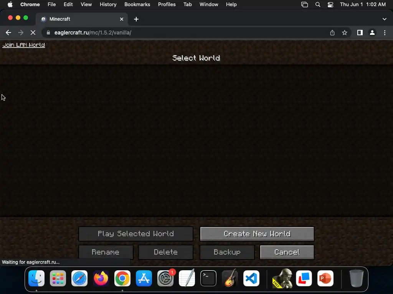Open the Apple menu
The height and width of the screenshot is (294, 393).
pos(10,5)
